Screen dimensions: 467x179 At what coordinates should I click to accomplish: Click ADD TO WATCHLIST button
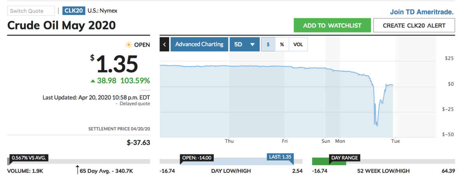point(332,26)
